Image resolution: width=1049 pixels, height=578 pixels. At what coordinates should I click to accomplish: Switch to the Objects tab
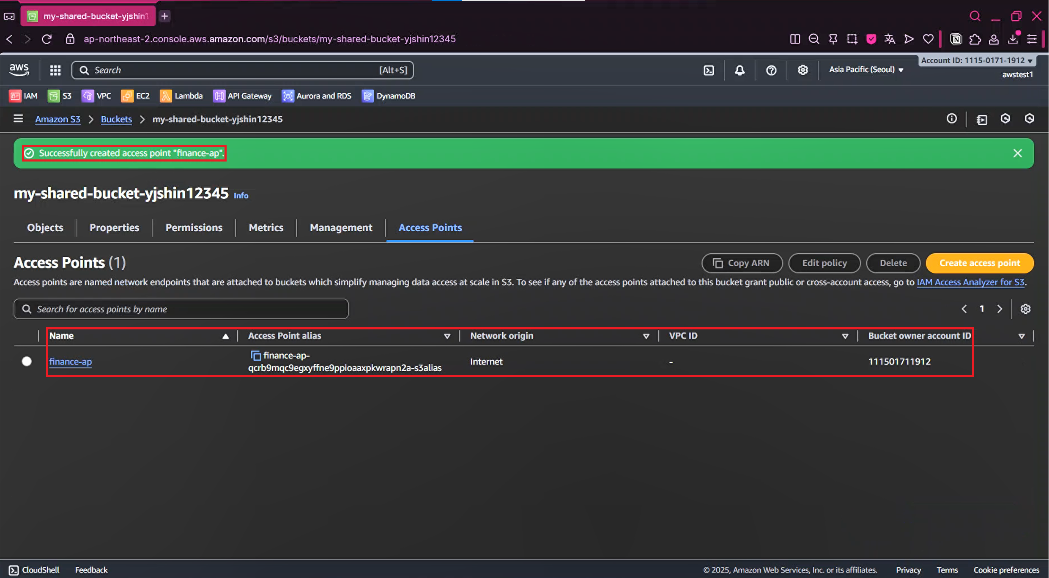point(45,227)
